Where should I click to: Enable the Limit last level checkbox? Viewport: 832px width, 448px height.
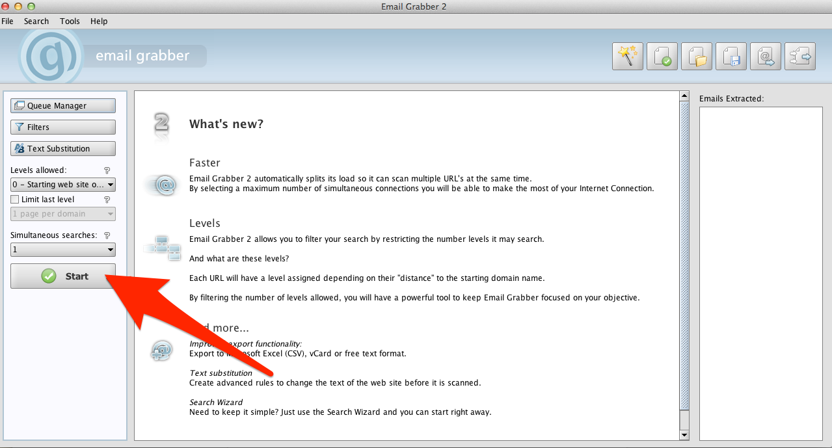(15, 200)
